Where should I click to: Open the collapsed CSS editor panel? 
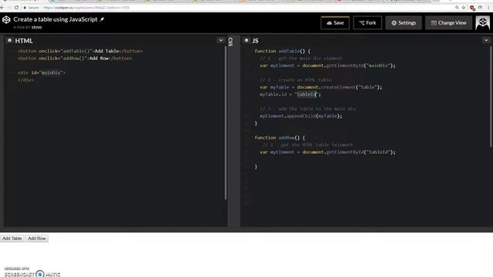tap(231, 42)
